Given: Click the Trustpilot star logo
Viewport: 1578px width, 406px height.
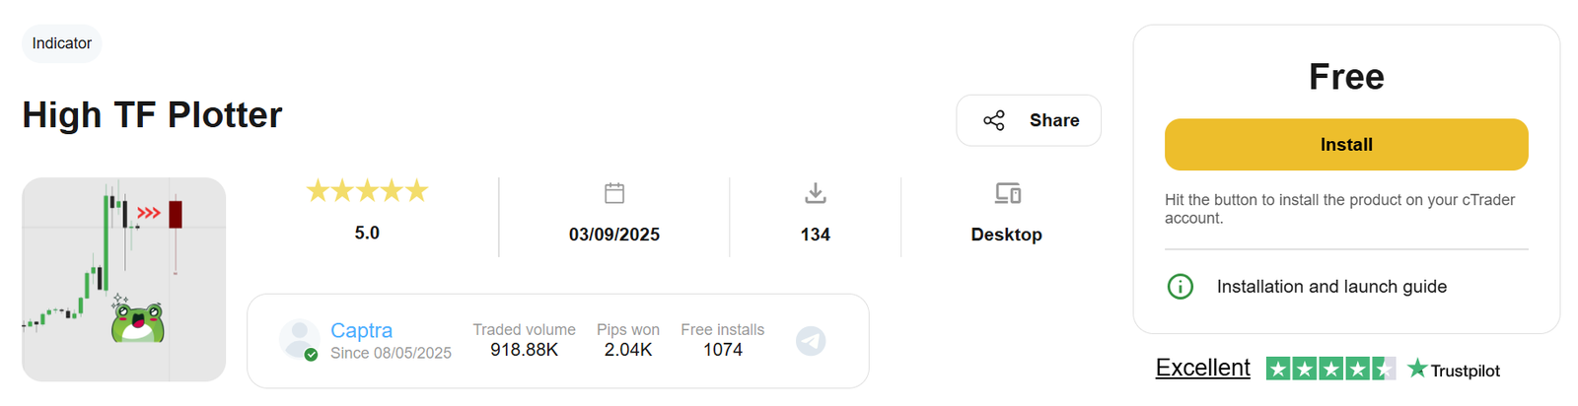Looking at the screenshot, I should point(1417,369).
